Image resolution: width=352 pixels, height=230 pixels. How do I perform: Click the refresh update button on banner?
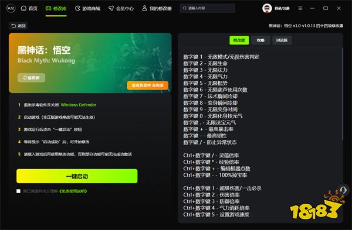point(32,78)
